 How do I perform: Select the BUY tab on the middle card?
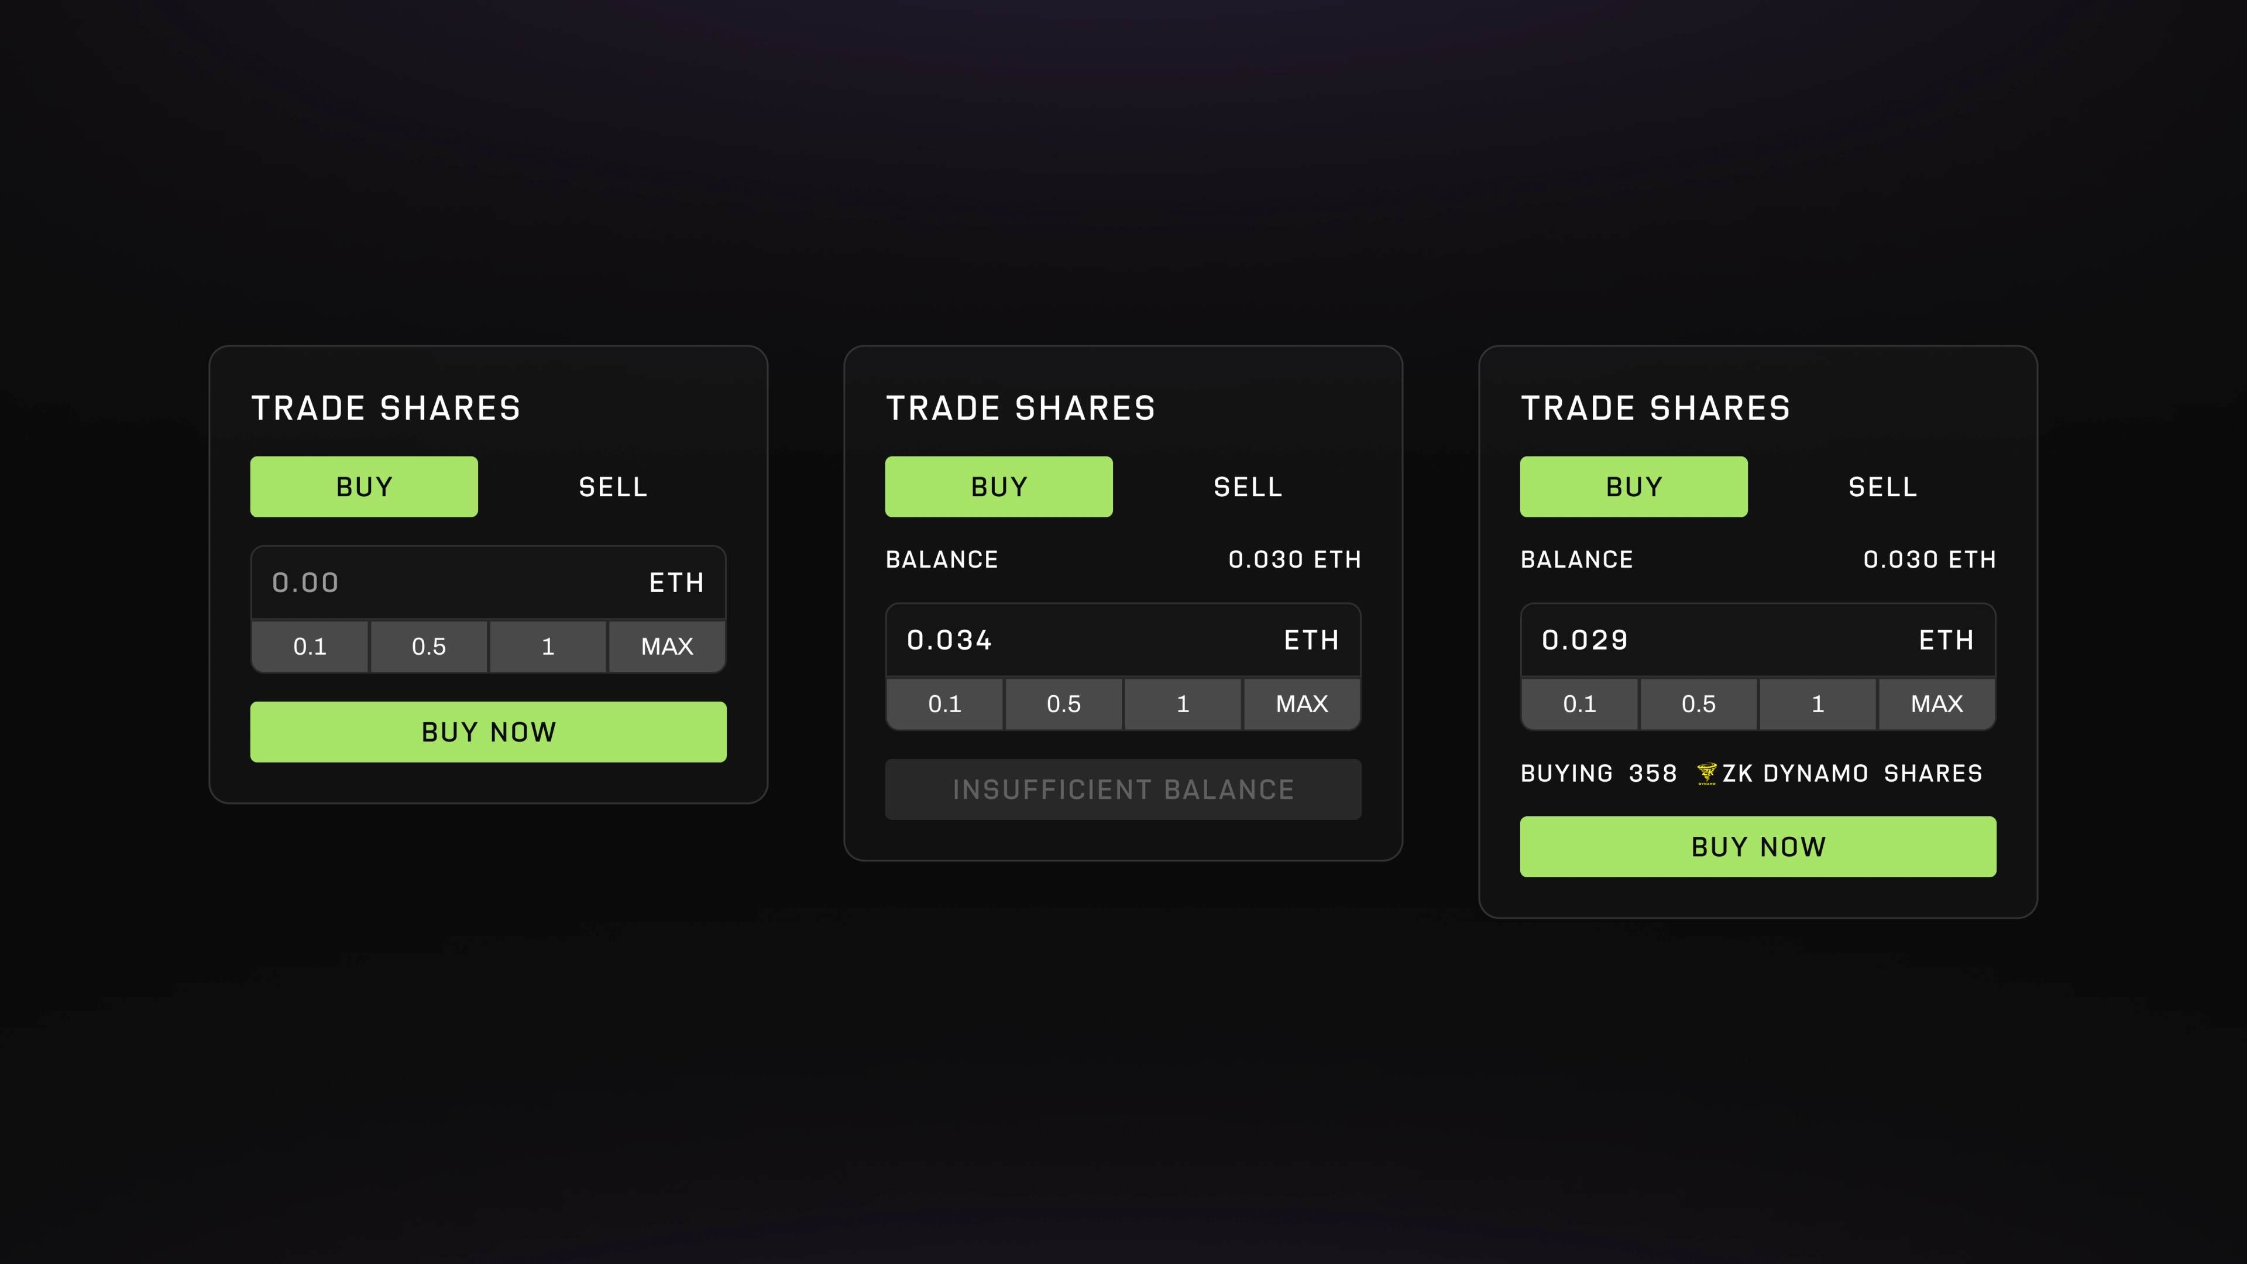[x=999, y=486]
